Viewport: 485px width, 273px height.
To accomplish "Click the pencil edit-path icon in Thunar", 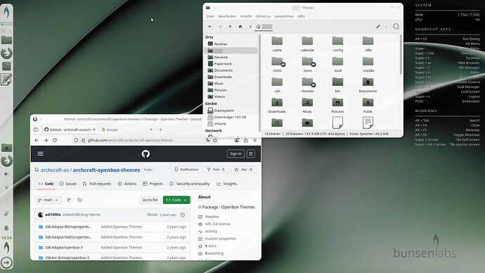I will pos(378,27).
